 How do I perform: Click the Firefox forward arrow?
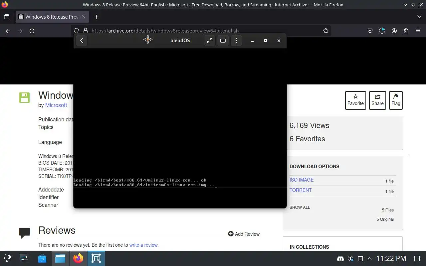coord(20,31)
